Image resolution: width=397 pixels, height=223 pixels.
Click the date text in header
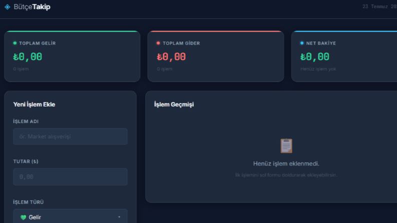tap(379, 6)
